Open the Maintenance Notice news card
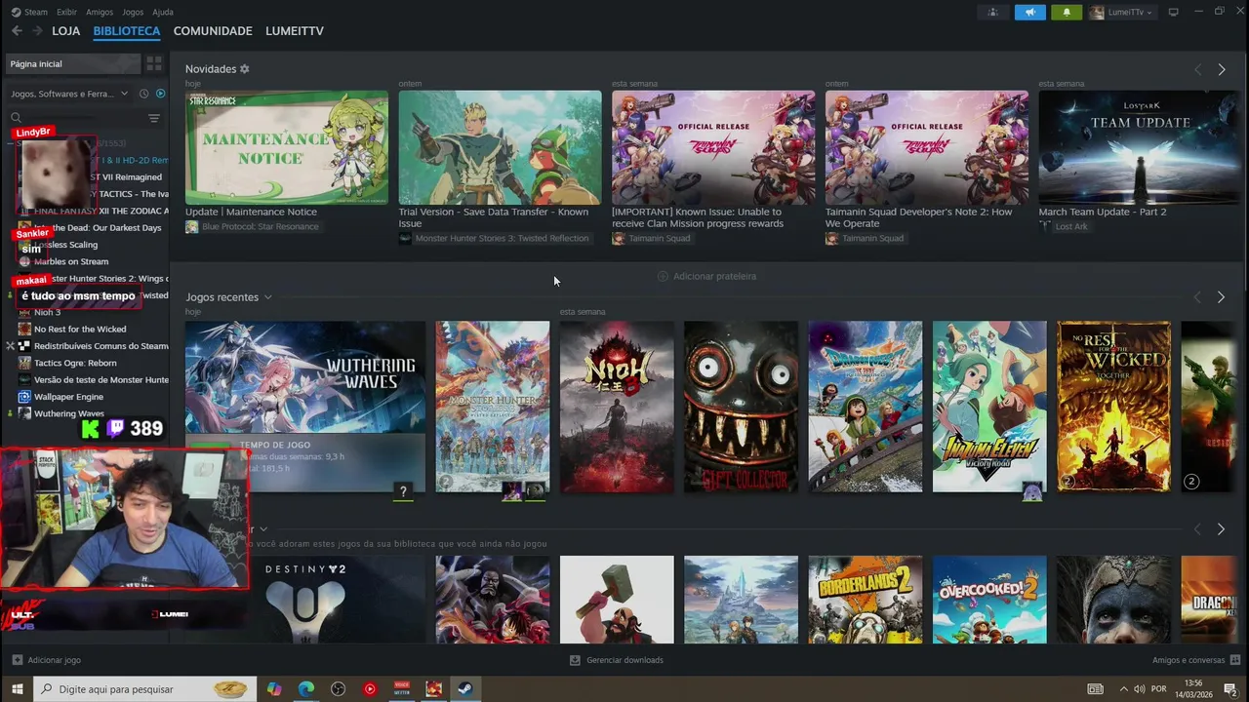The height and width of the screenshot is (702, 1249). pos(287,147)
